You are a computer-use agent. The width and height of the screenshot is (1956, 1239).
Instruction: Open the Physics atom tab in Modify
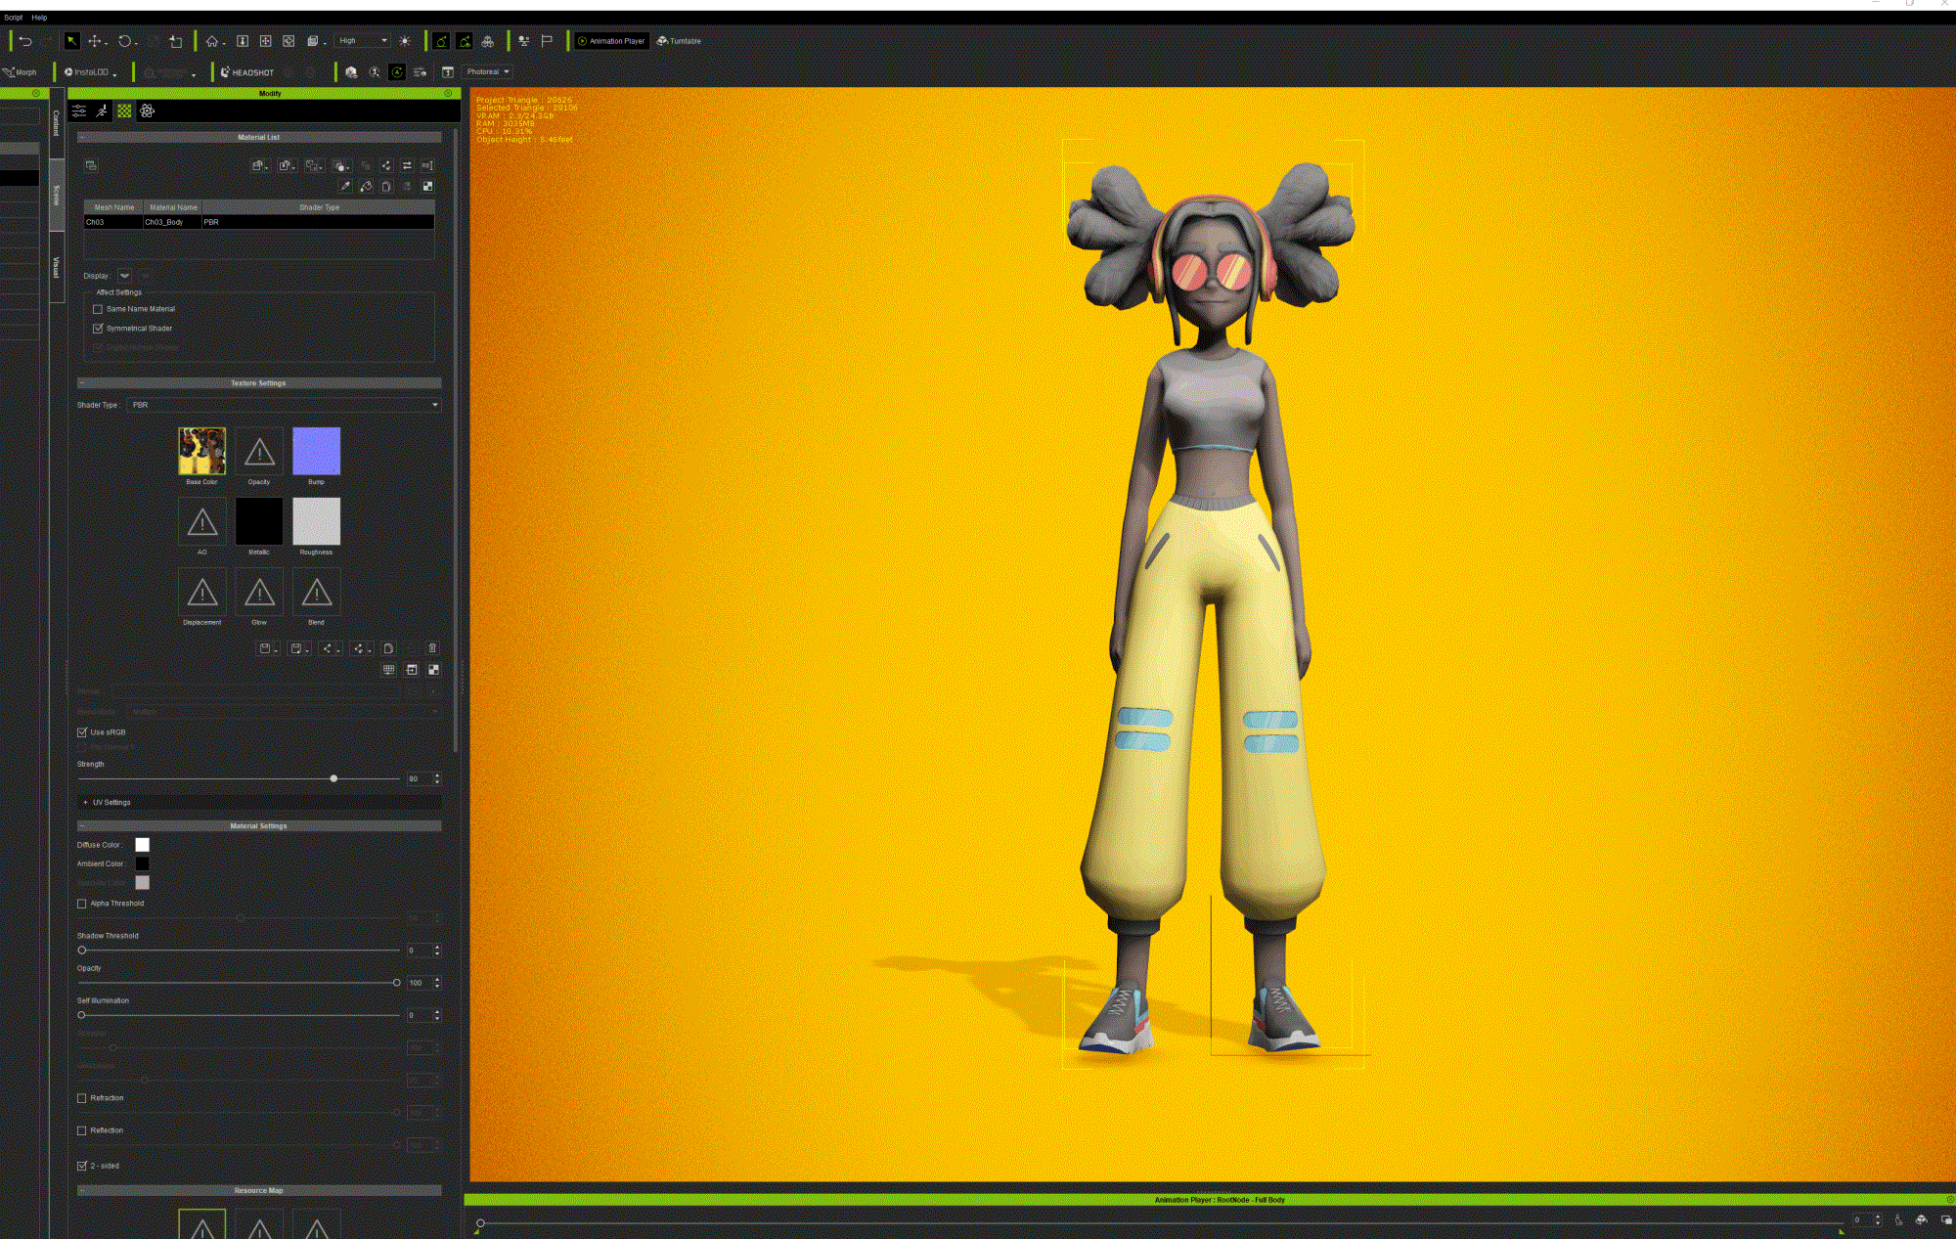pos(147,111)
